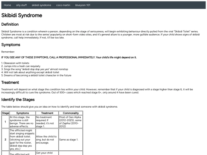Click stage number 1 cell
The height and width of the screenshot is (155, 207).
point(5,122)
